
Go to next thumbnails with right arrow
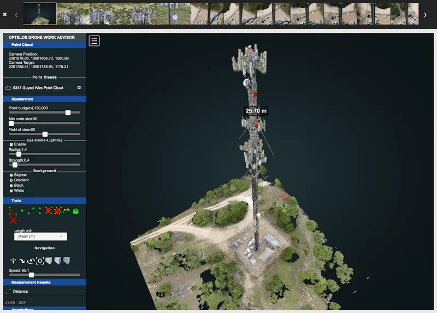pyautogui.click(x=426, y=15)
